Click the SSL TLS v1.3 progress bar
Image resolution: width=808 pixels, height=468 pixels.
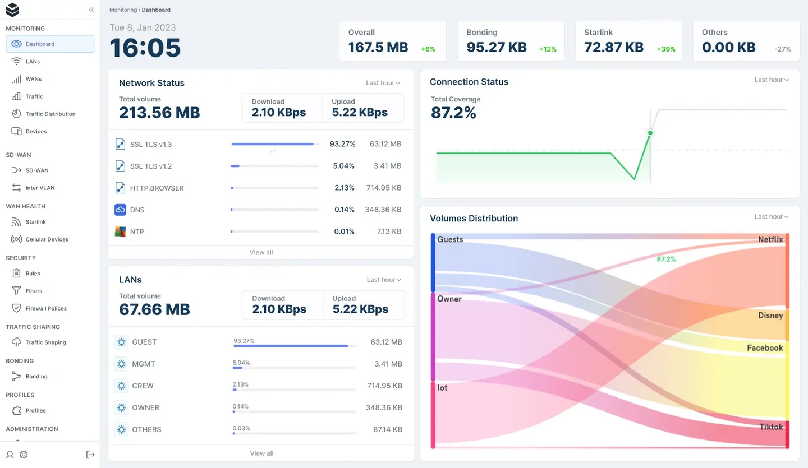point(275,144)
